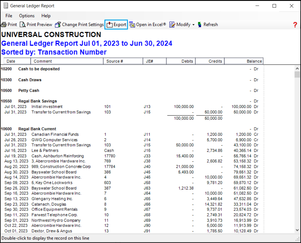Click 5, Key One Lockworks entry
301x243 pixels.
(52, 182)
